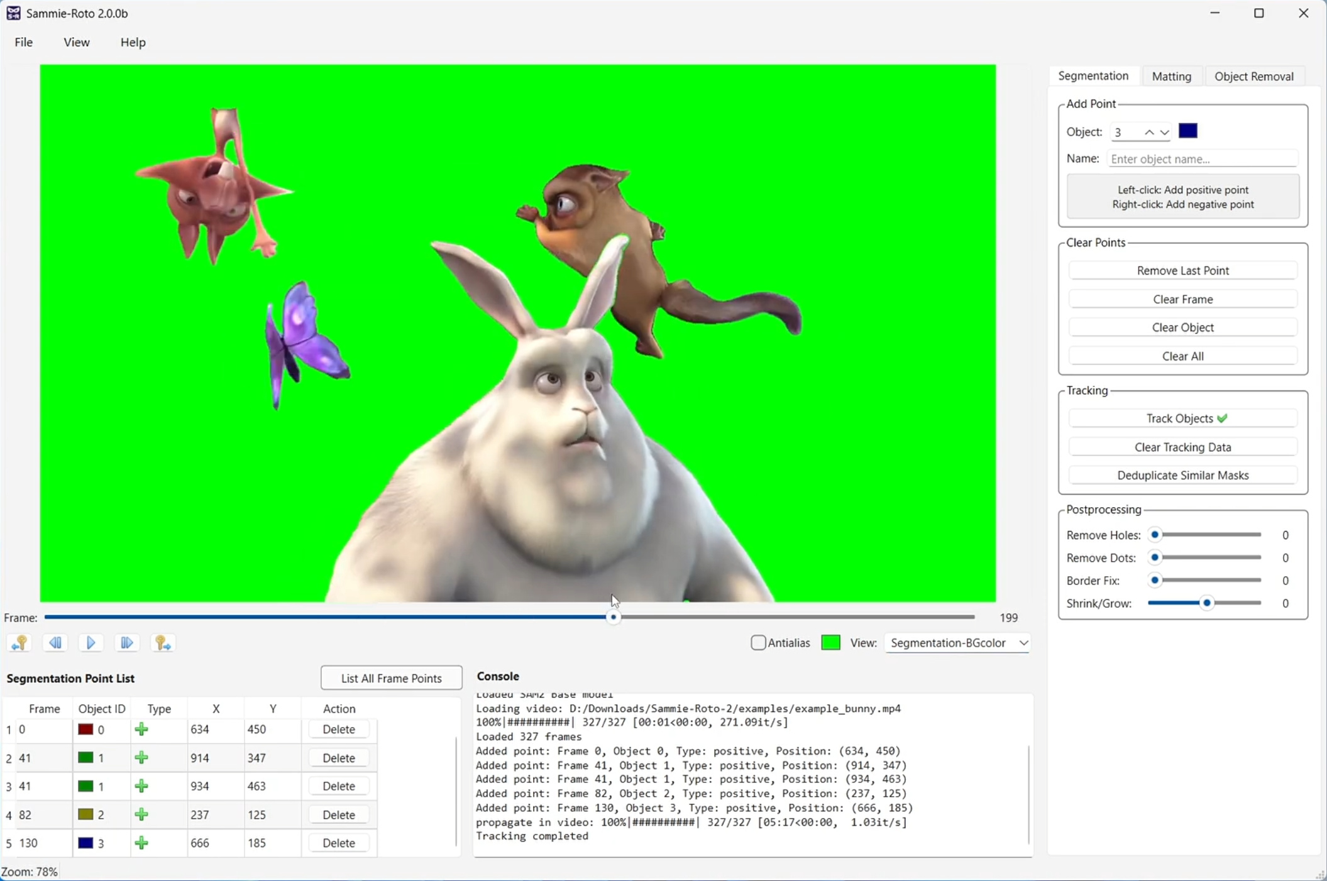Screen dimensions: 1327x881
Task: Click the Deduplicate Similar Masks button
Action: point(1182,475)
